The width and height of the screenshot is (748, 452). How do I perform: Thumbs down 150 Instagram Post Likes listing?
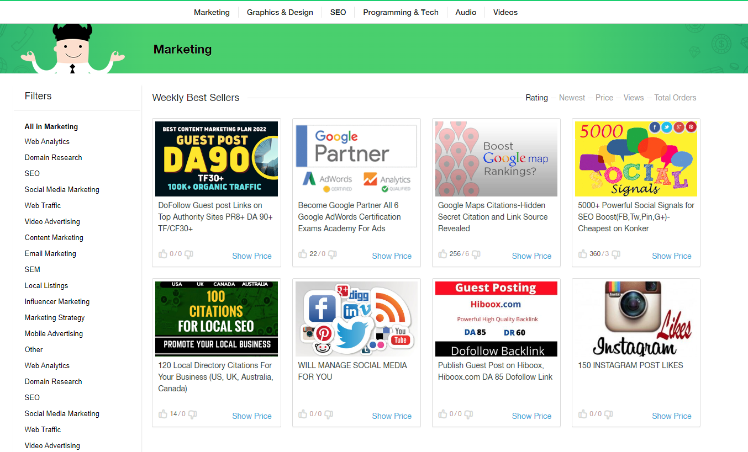608,414
